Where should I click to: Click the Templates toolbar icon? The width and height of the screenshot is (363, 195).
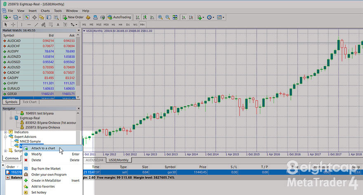point(219,17)
